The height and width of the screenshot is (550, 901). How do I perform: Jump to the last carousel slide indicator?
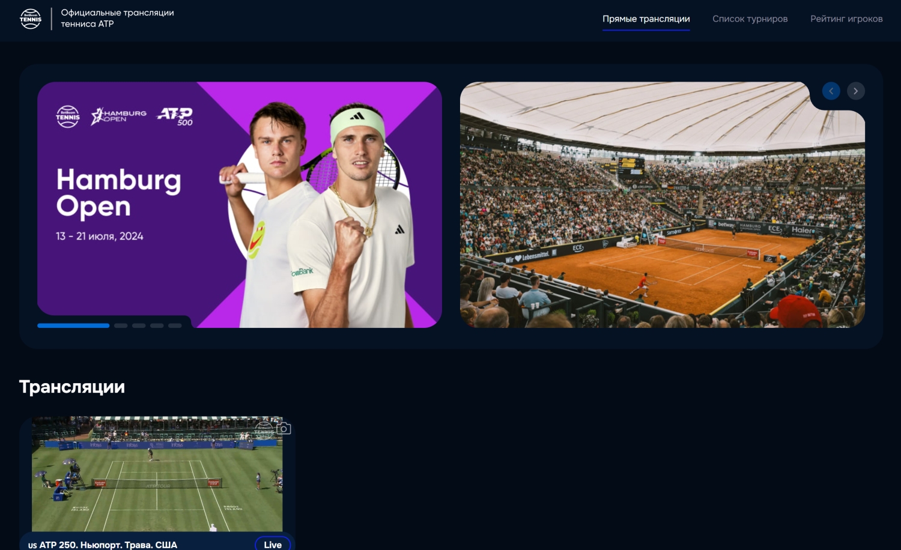click(x=175, y=325)
